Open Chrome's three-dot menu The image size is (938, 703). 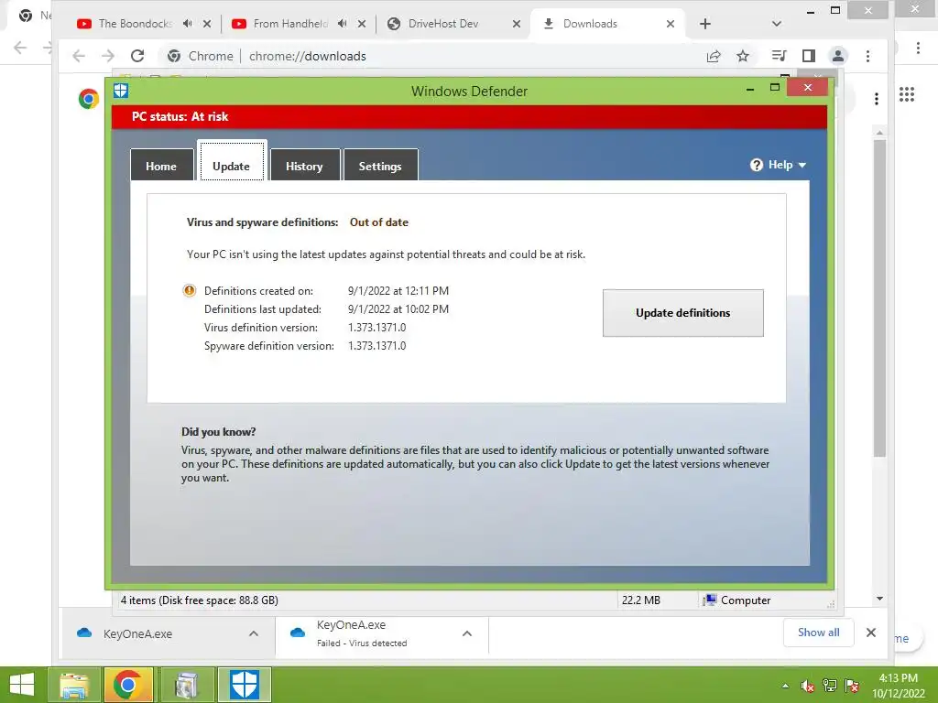[x=868, y=56]
